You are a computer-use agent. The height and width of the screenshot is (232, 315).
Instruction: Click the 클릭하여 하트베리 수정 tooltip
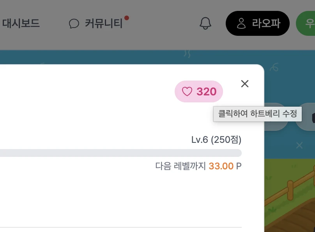pos(258,114)
